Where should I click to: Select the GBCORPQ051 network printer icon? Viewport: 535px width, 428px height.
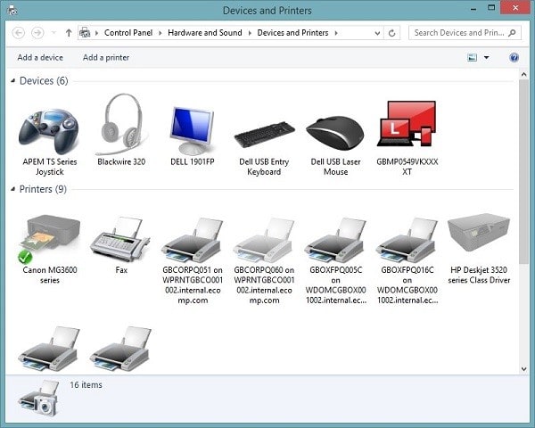192,240
